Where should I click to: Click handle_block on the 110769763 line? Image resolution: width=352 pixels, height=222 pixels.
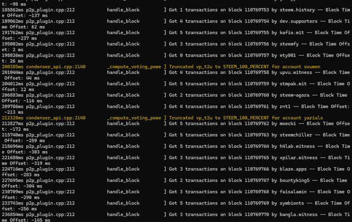coord(123,135)
